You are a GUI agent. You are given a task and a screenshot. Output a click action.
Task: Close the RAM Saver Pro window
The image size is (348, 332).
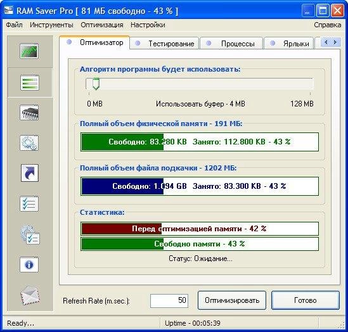(x=337, y=11)
